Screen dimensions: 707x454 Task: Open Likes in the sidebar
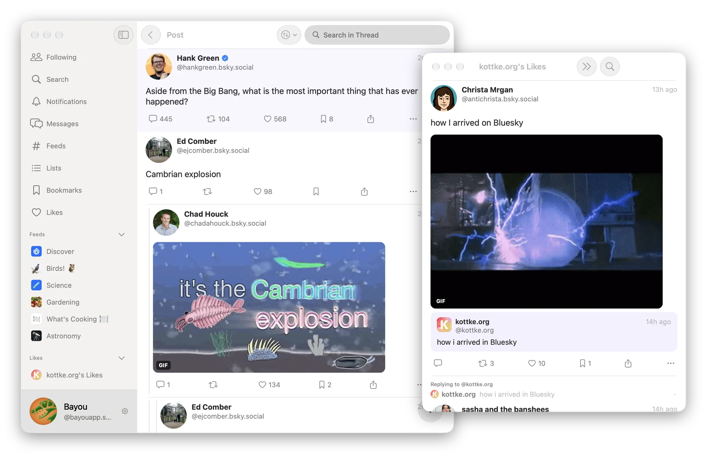tap(47, 212)
